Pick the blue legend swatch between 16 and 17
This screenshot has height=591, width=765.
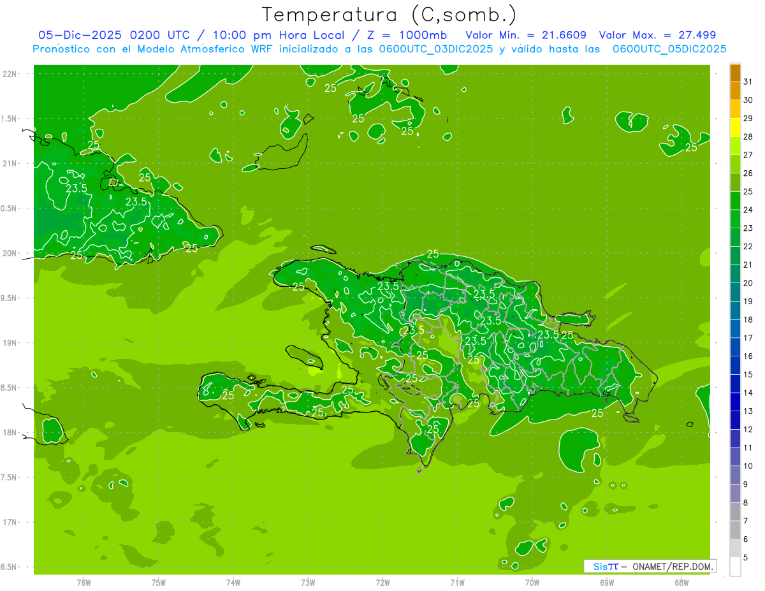735,347
